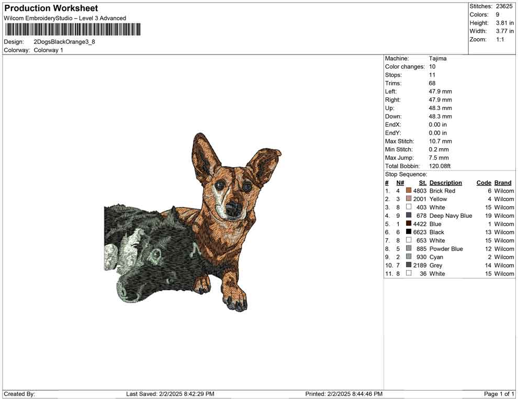Click the Description column header

pyautogui.click(x=446, y=183)
